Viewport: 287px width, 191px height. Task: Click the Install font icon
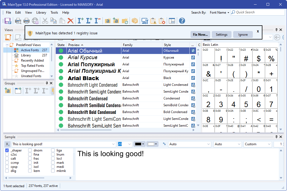point(81,21)
